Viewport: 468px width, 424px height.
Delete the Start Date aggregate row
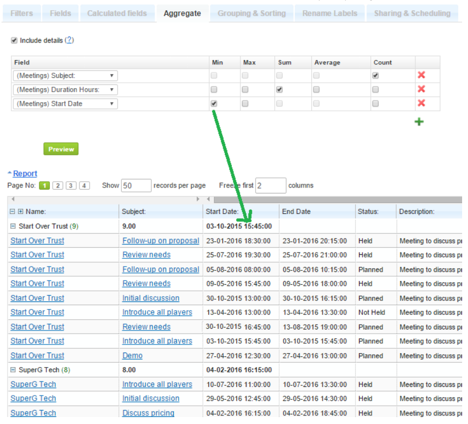421,104
